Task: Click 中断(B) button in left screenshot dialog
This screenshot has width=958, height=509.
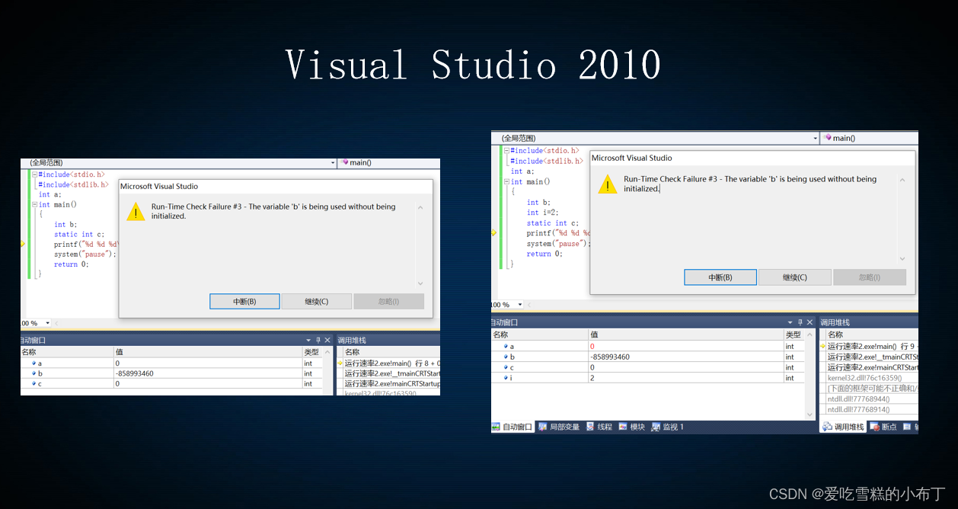Action: click(244, 302)
